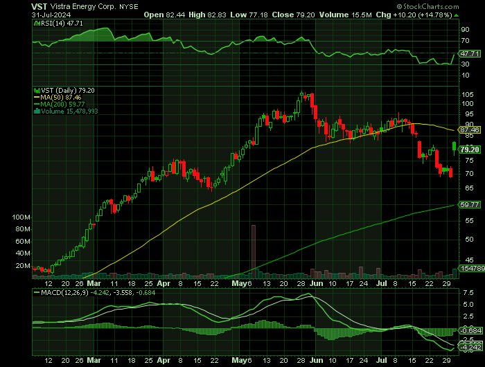Click the Apr label on the price panel axis
This screenshot has height=367, width=485.
coord(164,283)
